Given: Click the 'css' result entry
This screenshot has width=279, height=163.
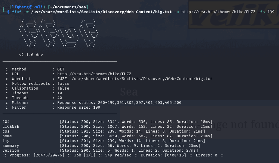Looking at the screenshot, I should point(6,131).
